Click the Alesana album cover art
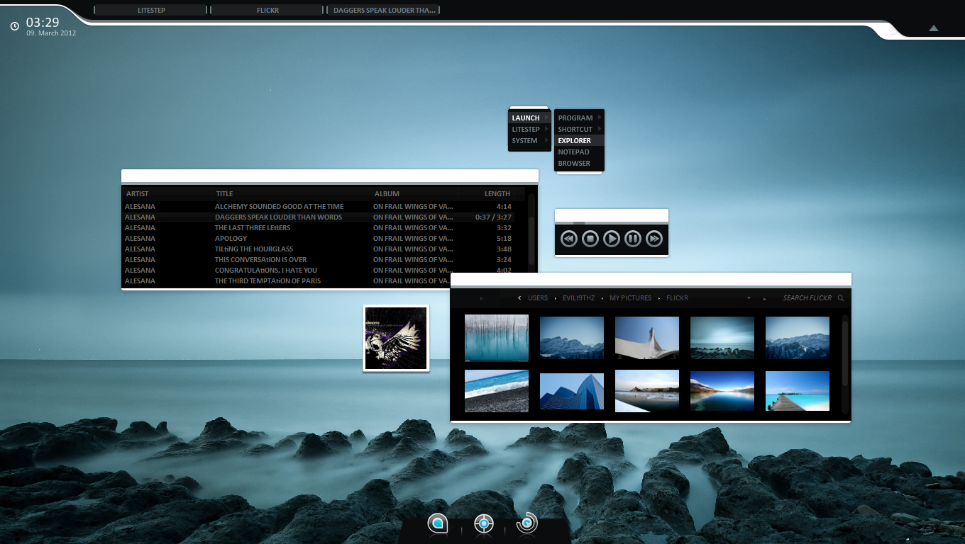This screenshot has width=965, height=544. coord(396,338)
